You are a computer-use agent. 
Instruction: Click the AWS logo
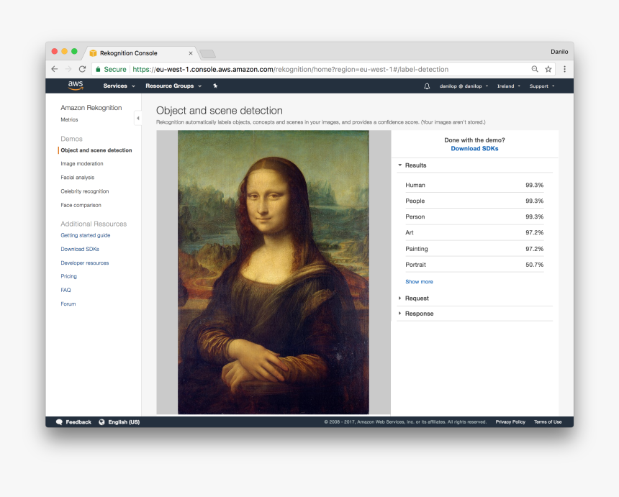[76, 85]
